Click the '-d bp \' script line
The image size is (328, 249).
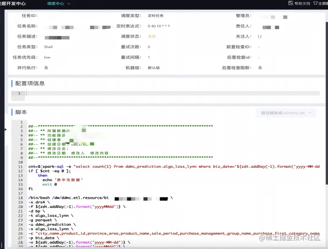point(37,211)
